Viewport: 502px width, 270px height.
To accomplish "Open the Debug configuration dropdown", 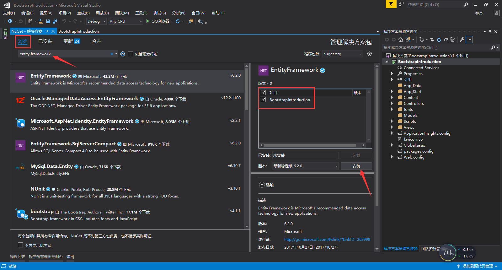I will [x=96, y=21].
